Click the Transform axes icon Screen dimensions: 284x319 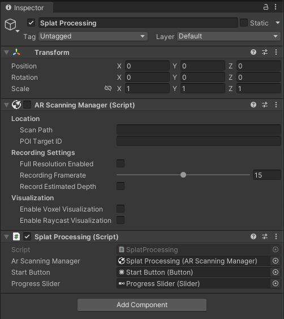(16, 52)
